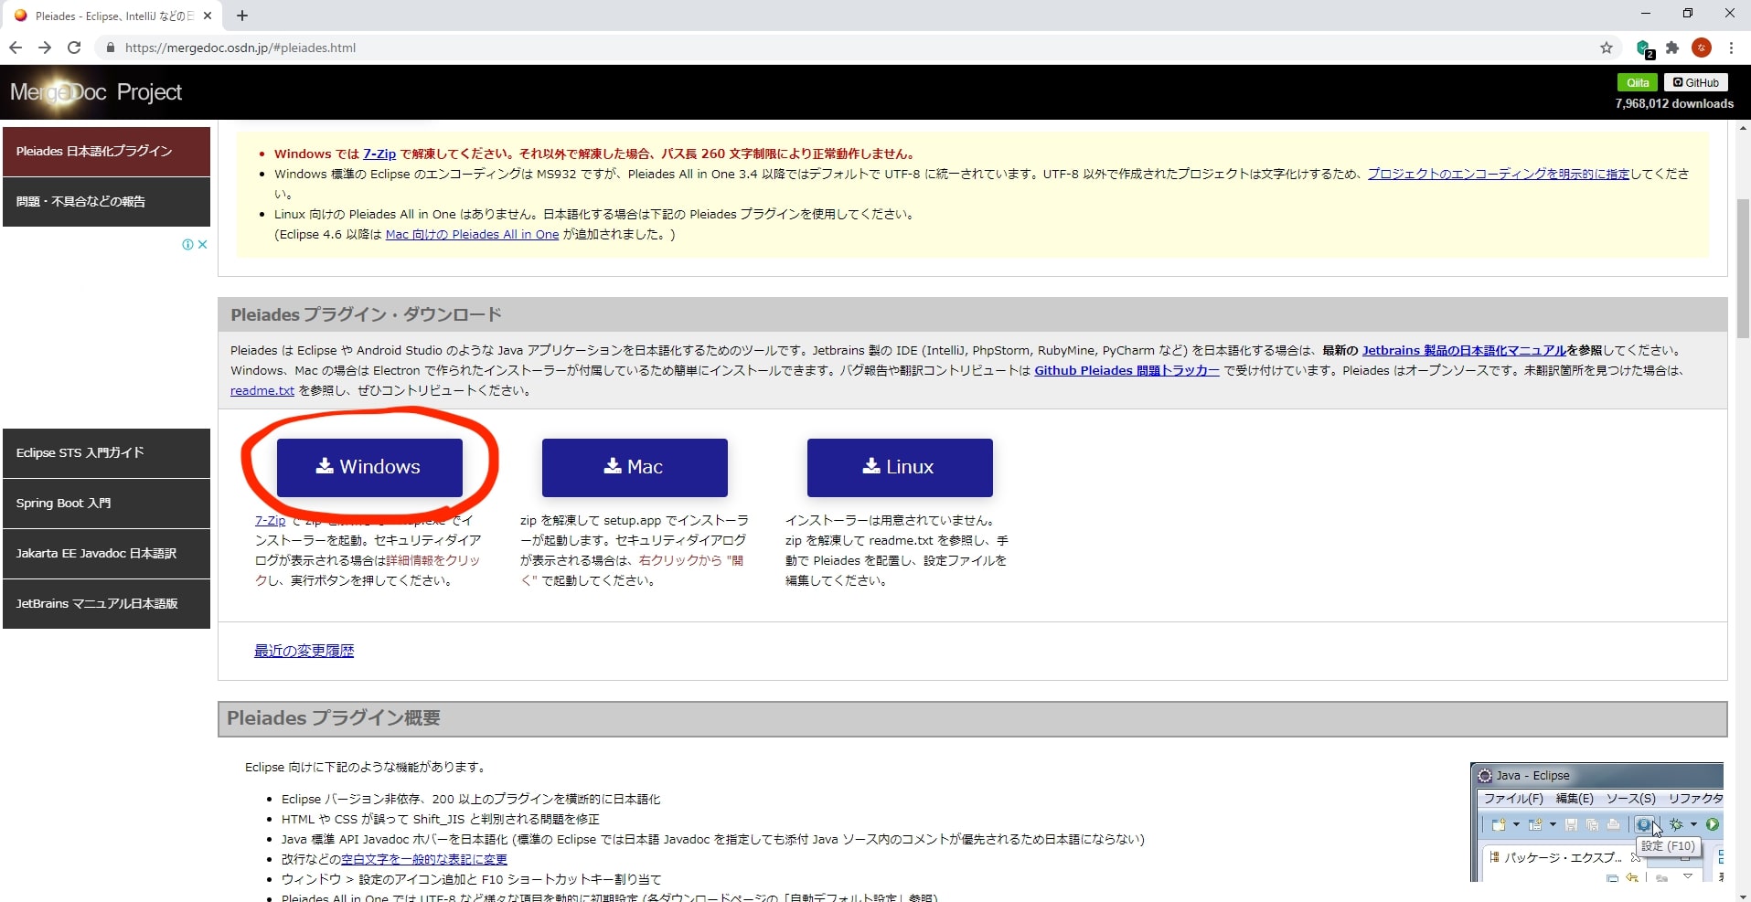
Task: Open プロジェクトのエンコーディングを明示的に指定 link
Action: [1499, 174]
